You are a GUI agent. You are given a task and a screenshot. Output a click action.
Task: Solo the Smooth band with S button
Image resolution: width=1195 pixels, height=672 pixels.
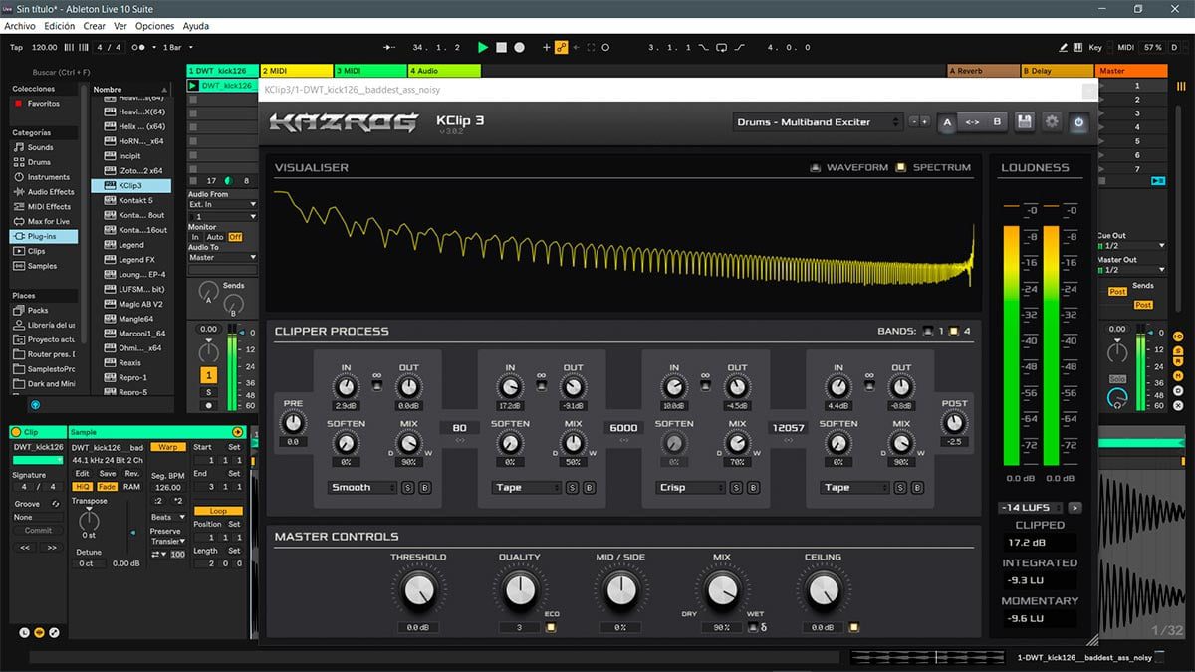pos(407,488)
